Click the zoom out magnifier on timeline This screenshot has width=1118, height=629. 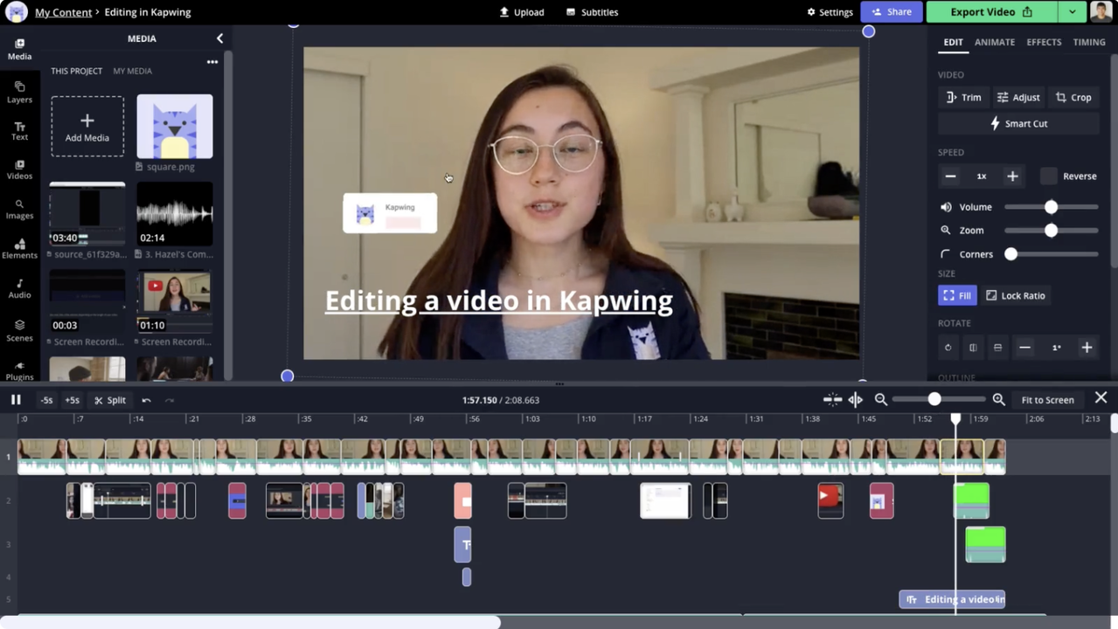[x=881, y=399]
